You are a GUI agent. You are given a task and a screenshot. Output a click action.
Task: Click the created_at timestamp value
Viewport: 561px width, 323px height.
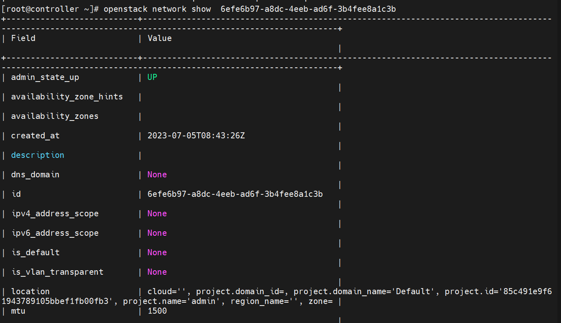[196, 136]
